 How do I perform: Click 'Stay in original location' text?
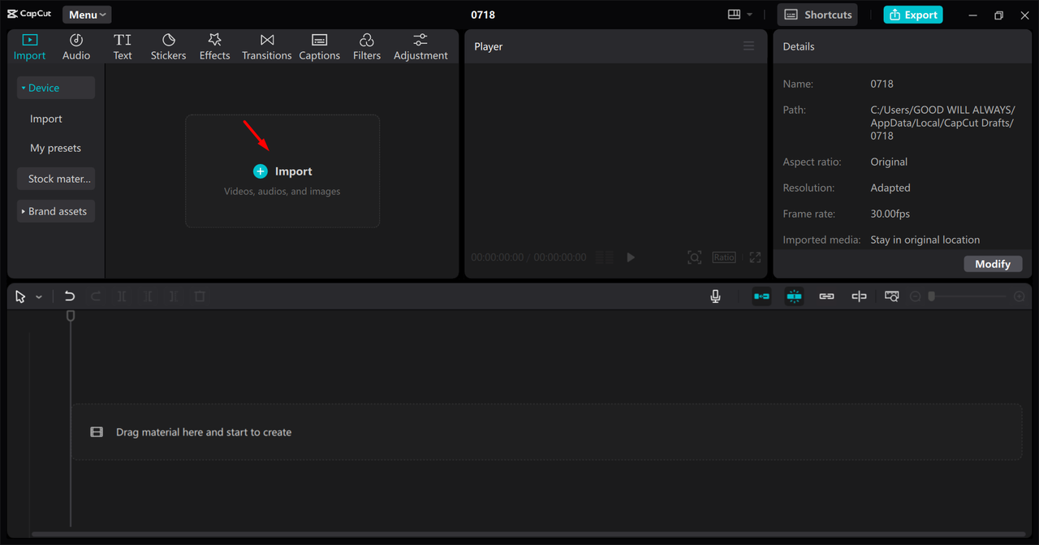click(x=925, y=240)
